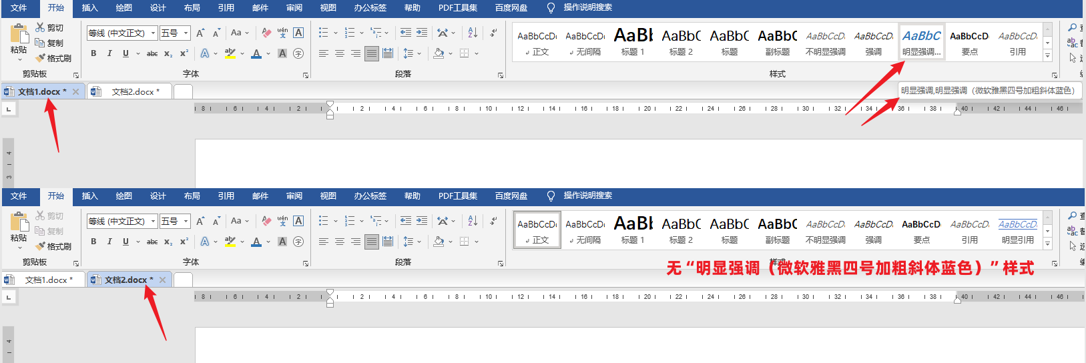Apply font color A in upper window
The image size is (1086, 363).
tap(256, 53)
